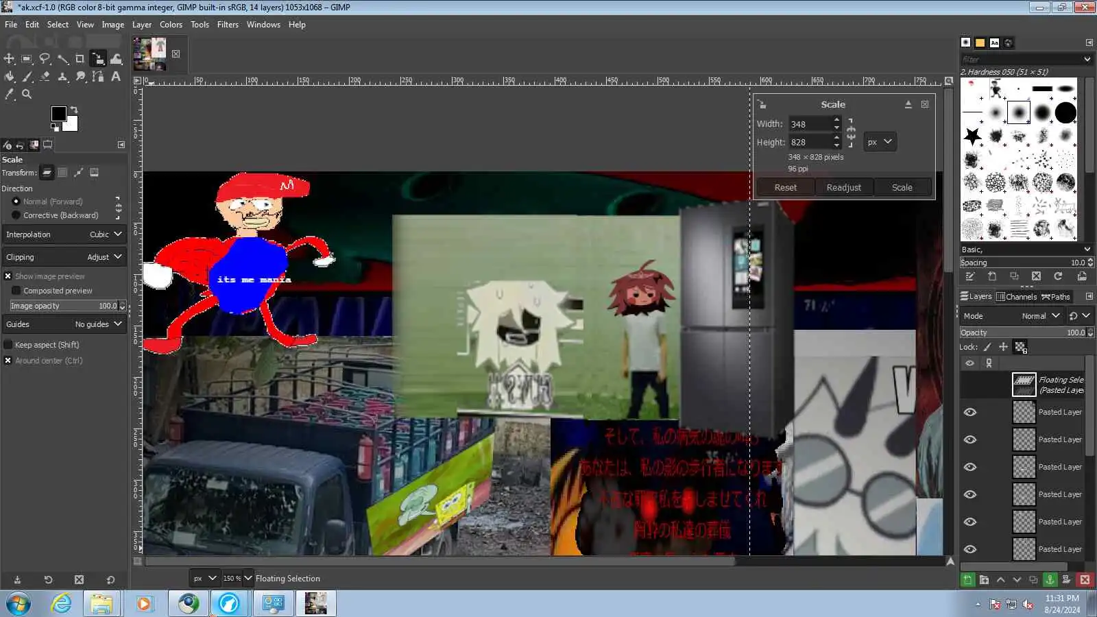Select the Move tool in toolbox
Screen dimensions: 1097x617
[9, 59]
